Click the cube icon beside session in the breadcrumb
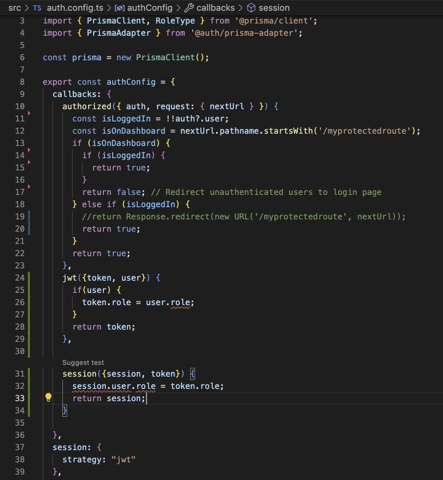This screenshot has height=480, width=443. coord(251,8)
